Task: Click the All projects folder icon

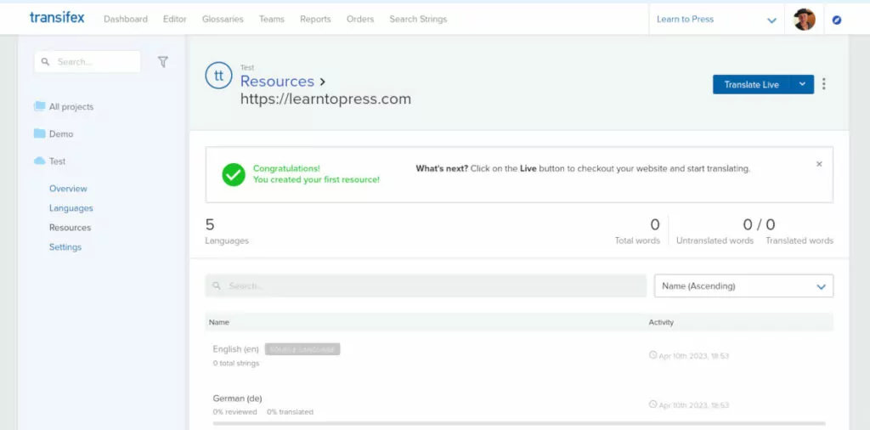Action: (39, 106)
